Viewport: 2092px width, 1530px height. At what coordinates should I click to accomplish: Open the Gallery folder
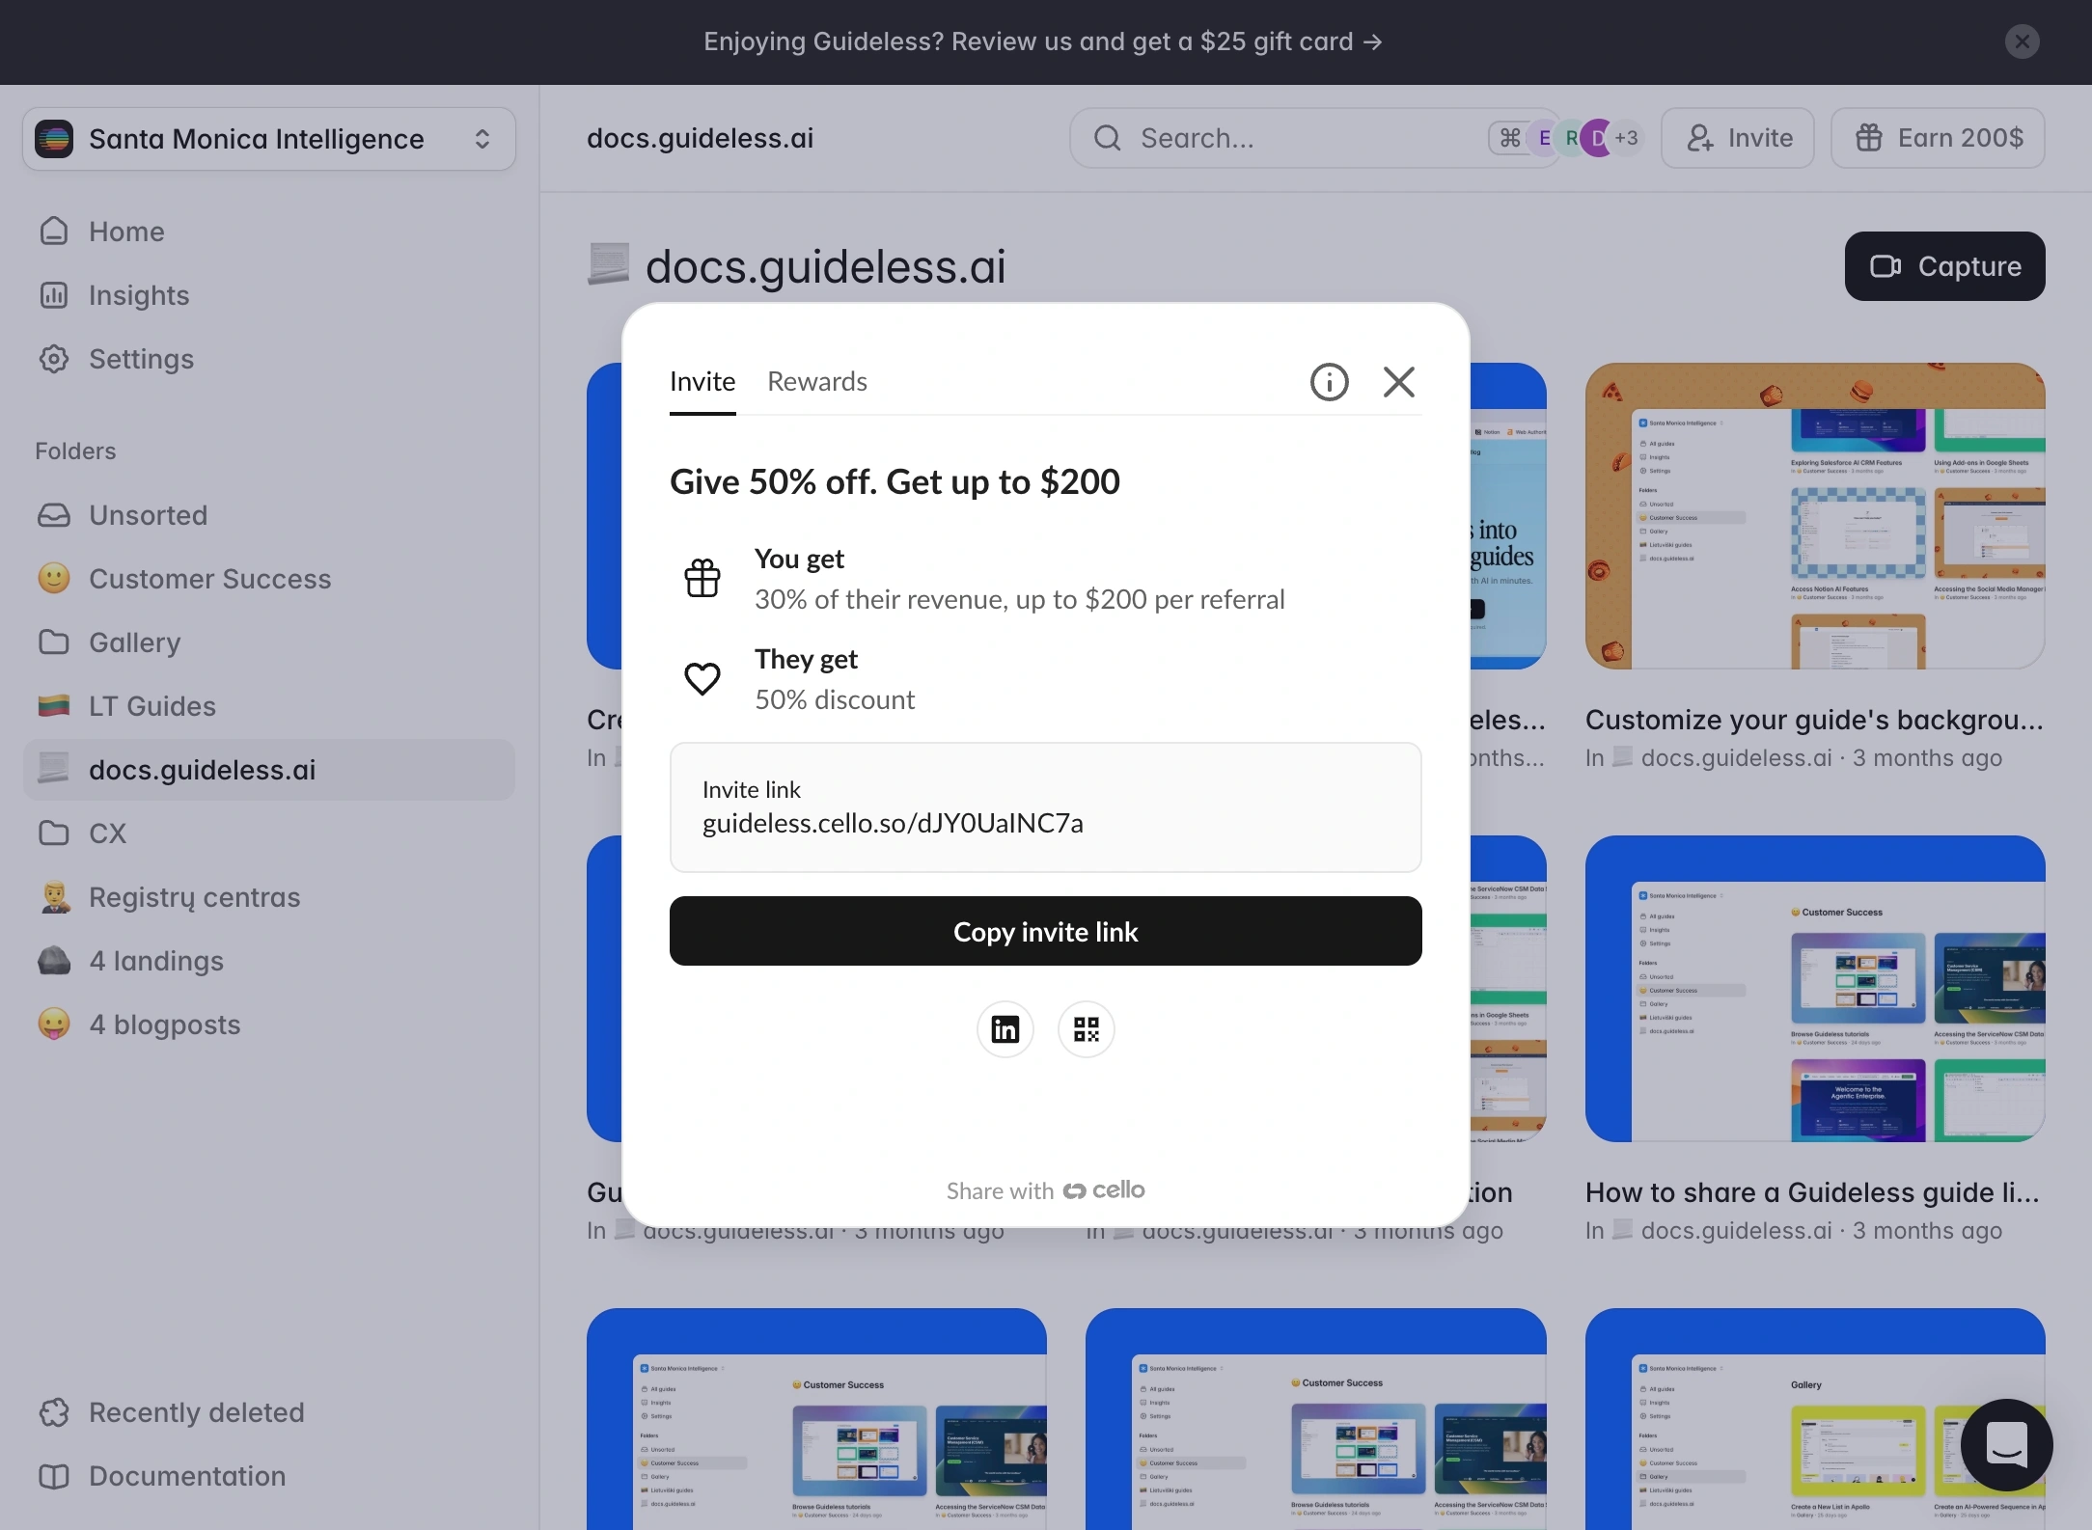click(x=268, y=642)
